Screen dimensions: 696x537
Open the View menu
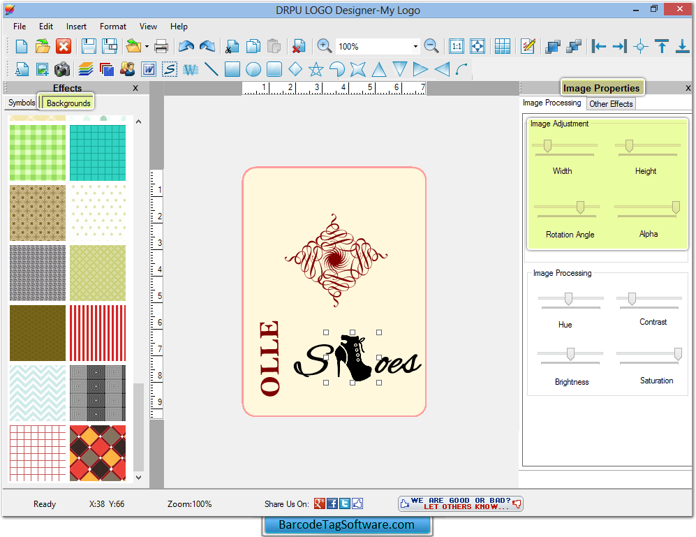point(148,27)
